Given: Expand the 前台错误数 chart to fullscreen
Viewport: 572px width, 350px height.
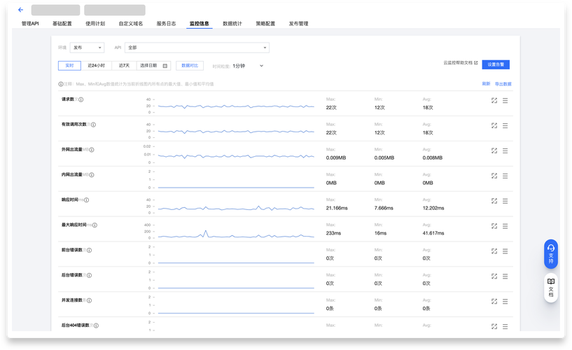Looking at the screenshot, I should point(494,251).
